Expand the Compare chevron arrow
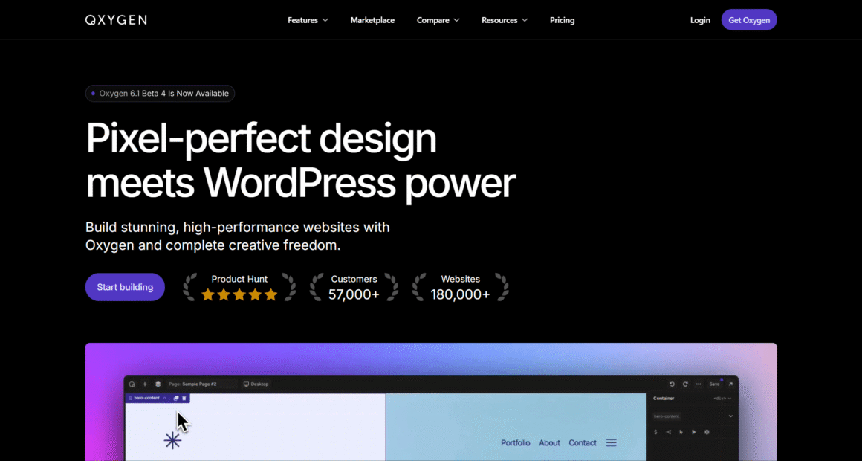The width and height of the screenshot is (862, 461). [456, 20]
